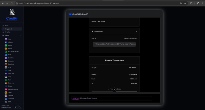This screenshot has height=110, width=205.
Task: Click the To address wrap.near
Action: click(134, 83)
